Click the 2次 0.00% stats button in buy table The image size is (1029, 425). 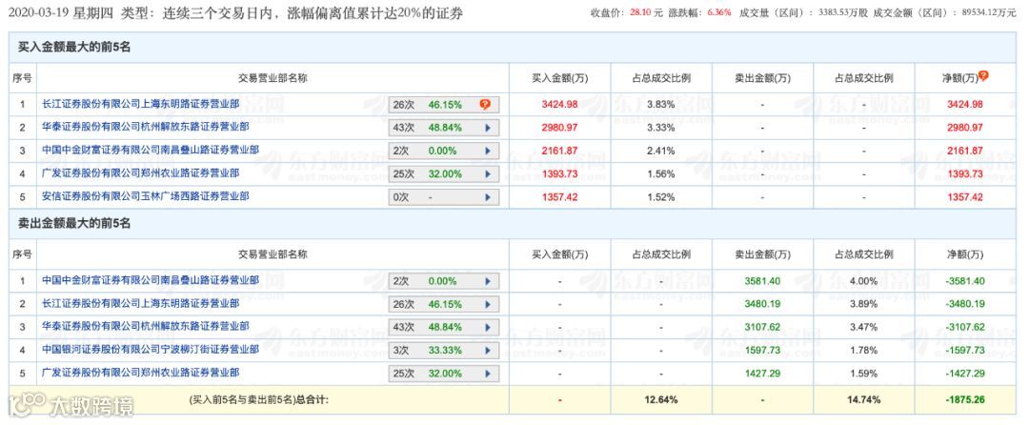coord(444,151)
